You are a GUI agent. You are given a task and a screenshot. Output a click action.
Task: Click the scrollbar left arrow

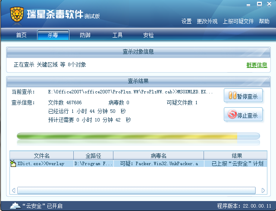point(13,191)
